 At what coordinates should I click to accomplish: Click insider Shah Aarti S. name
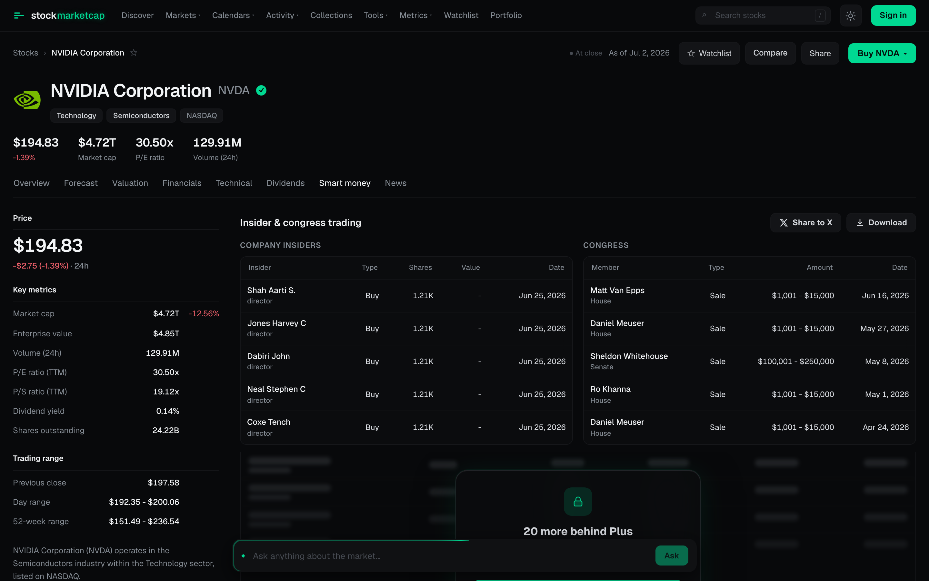(x=271, y=290)
